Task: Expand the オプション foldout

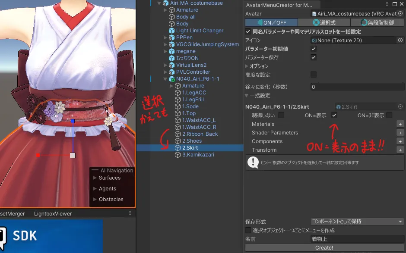Action: [247, 66]
